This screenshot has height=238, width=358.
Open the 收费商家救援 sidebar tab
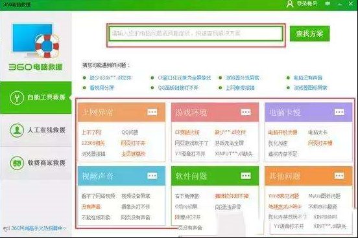coord(36,163)
